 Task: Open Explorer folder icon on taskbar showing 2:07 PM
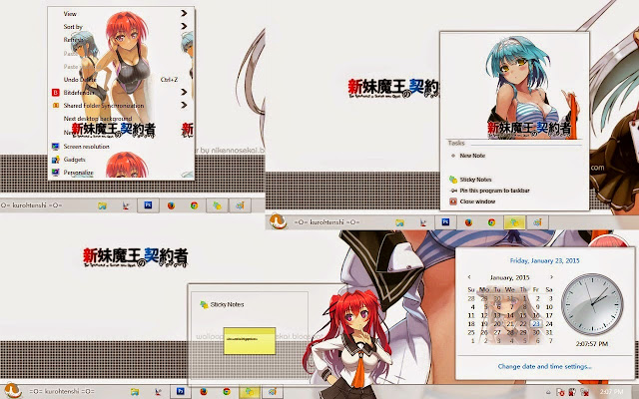click(x=135, y=392)
